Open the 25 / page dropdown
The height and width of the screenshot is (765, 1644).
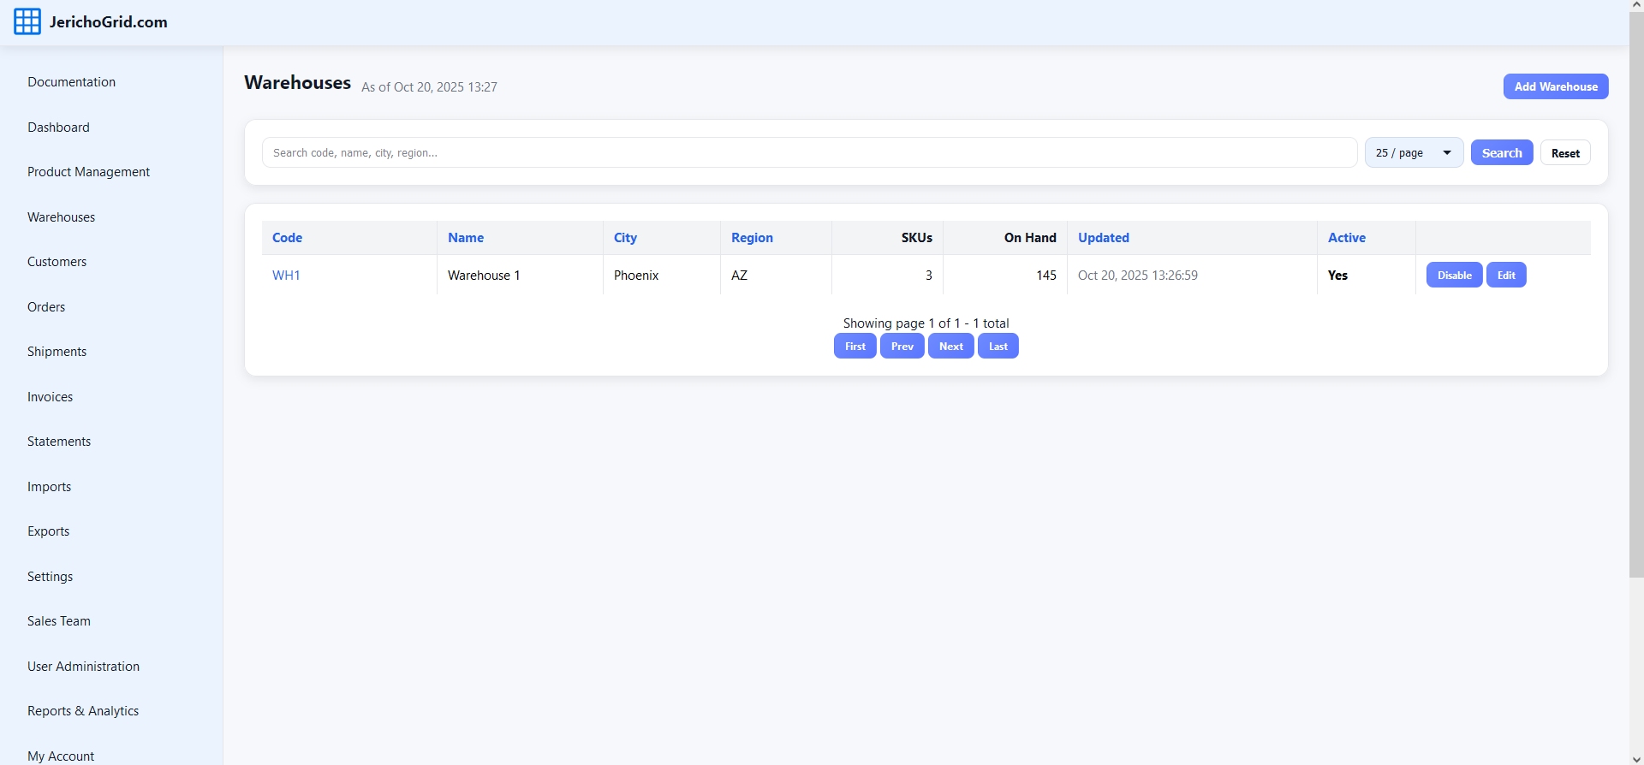pyautogui.click(x=1413, y=153)
